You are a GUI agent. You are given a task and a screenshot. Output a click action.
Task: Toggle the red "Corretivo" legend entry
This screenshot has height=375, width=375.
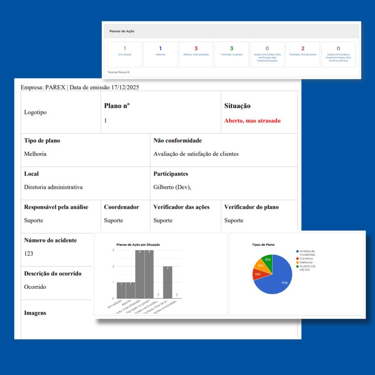306,259
